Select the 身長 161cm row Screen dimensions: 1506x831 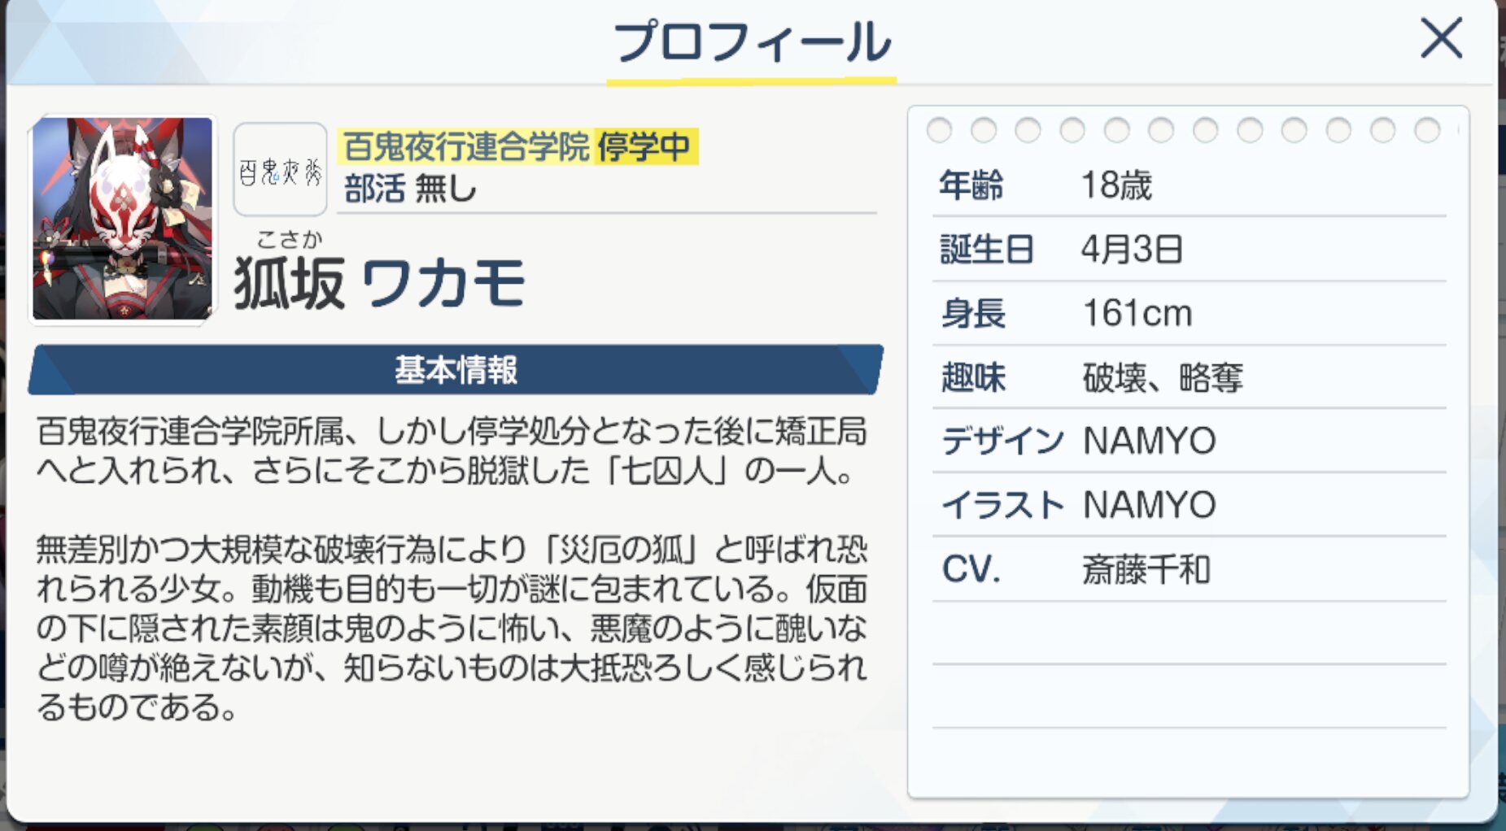tap(1188, 313)
